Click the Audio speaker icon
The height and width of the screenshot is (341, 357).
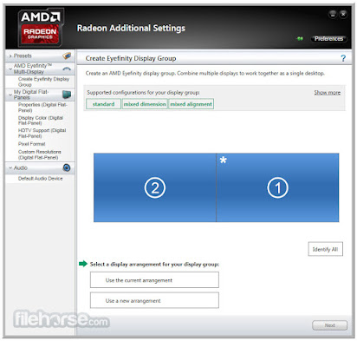67,167
